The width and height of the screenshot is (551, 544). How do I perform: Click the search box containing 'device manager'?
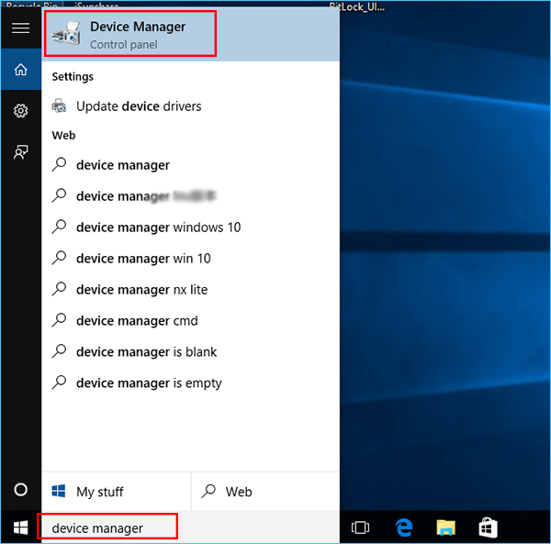tap(107, 527)
